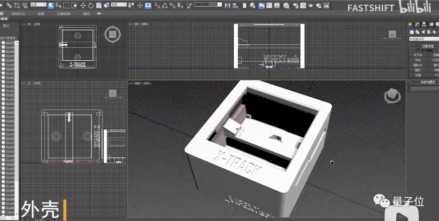Switch to the 自由形式 ribbon tab
The width and height of the screenshot is (439, 221).
pyautogui.click(x=18, y=13)
